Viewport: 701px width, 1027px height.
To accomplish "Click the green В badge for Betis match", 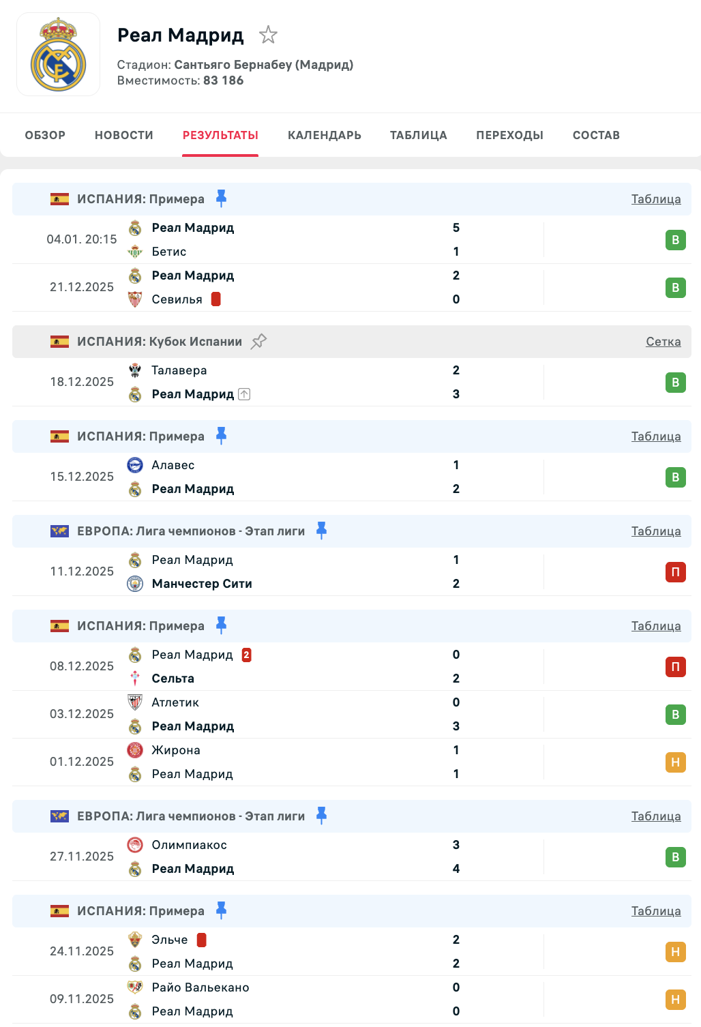I will (675, 240).
